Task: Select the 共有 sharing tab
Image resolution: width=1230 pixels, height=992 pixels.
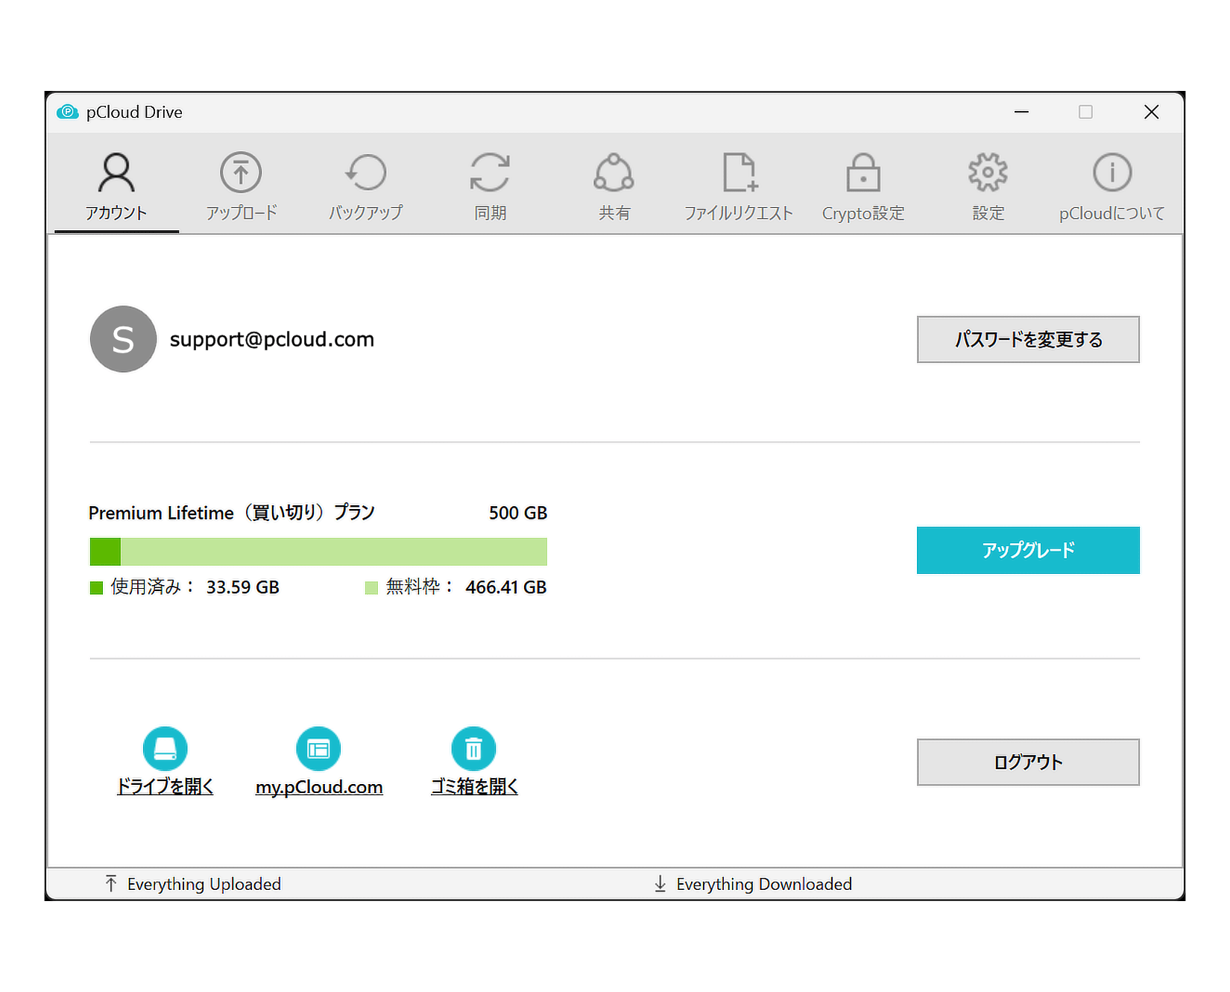Action: pos(614,186)
